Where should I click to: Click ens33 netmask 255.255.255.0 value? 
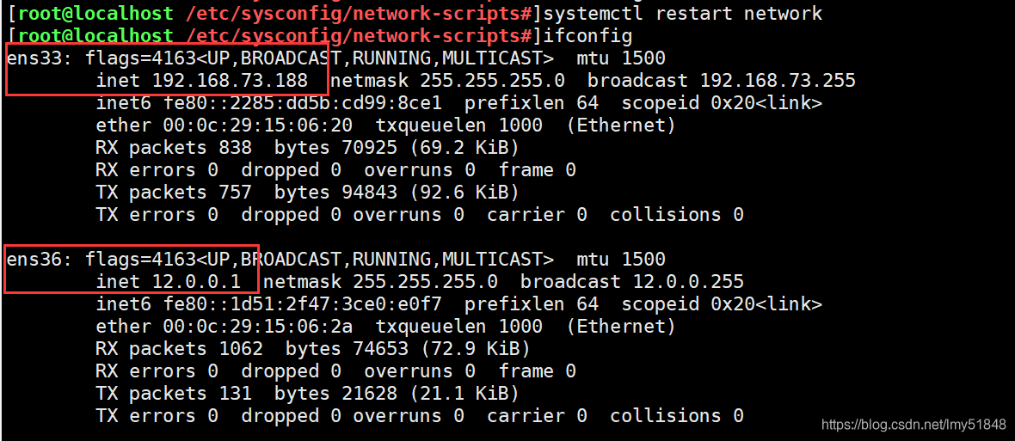click(492, 81)
